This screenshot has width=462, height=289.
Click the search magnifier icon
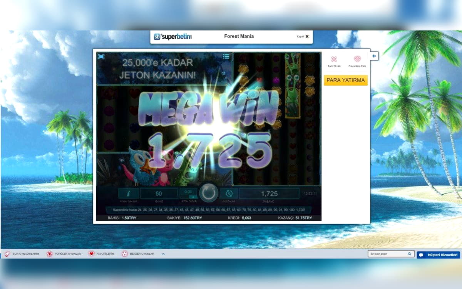(410, 254)
